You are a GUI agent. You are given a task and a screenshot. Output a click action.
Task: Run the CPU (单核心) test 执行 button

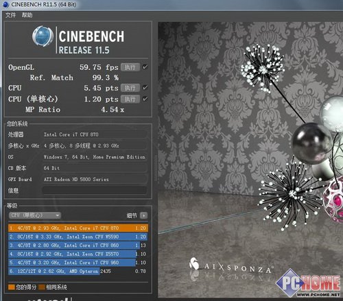point(130,99)
